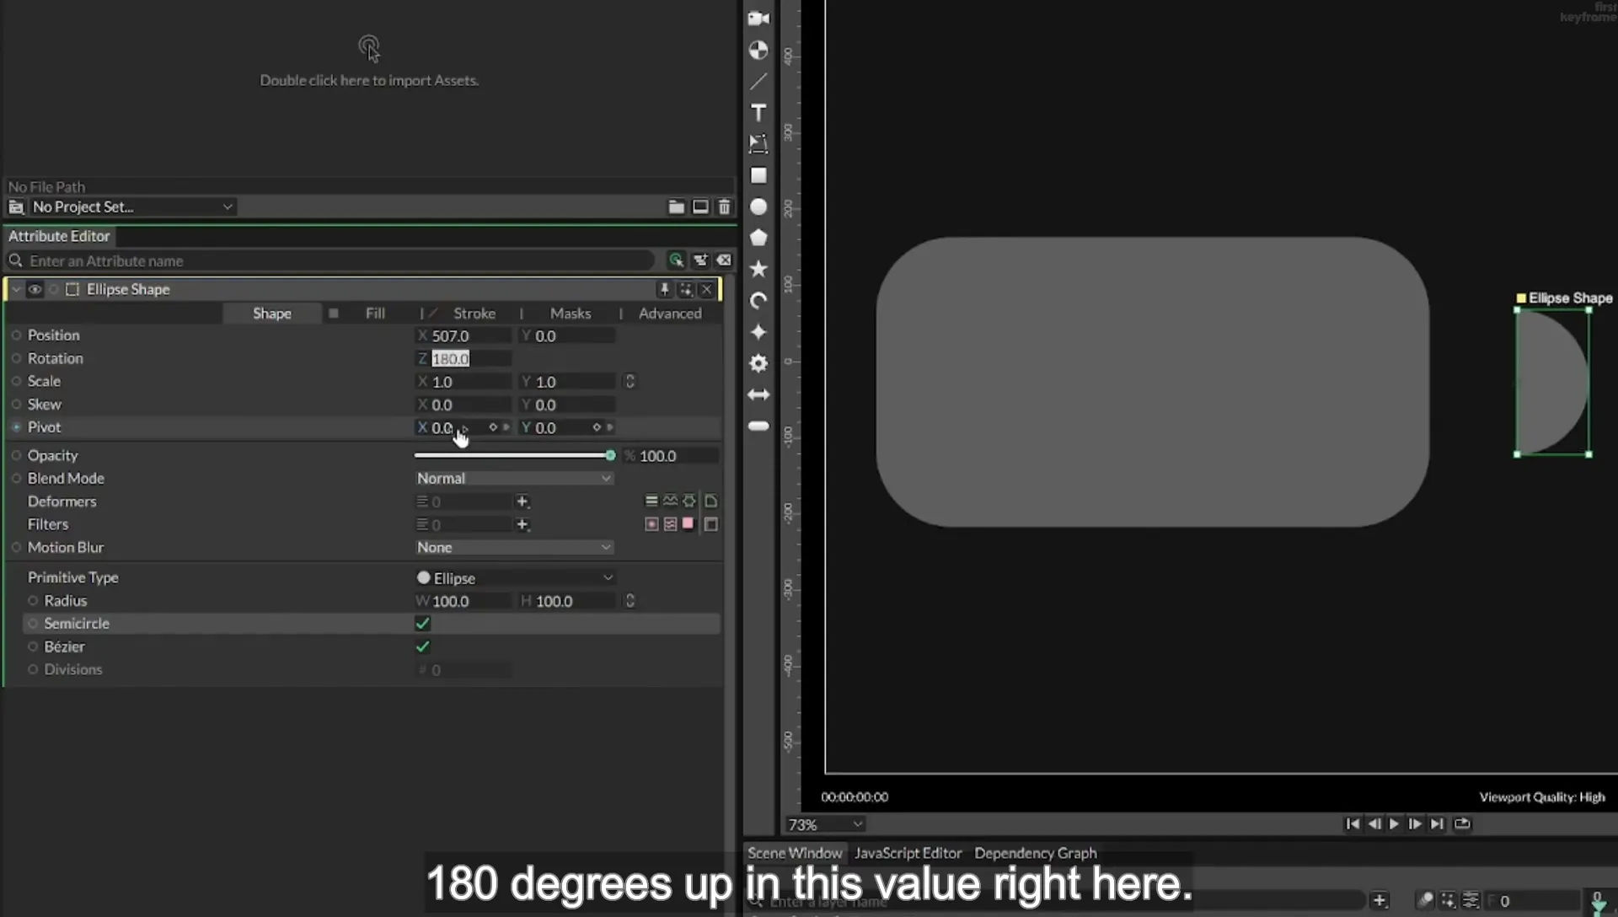Open the viewport zoom 73% dropdown
Screen dimensions: 1618x917
pos(825,824)
